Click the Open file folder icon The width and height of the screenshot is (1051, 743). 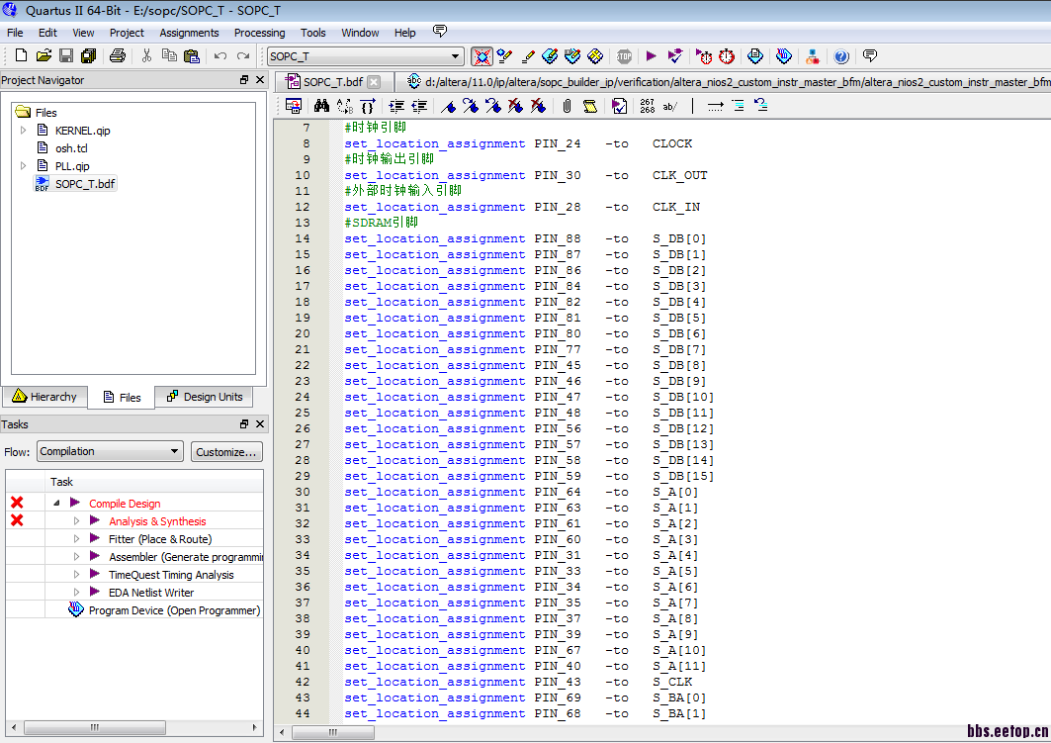tap(44, 56)
